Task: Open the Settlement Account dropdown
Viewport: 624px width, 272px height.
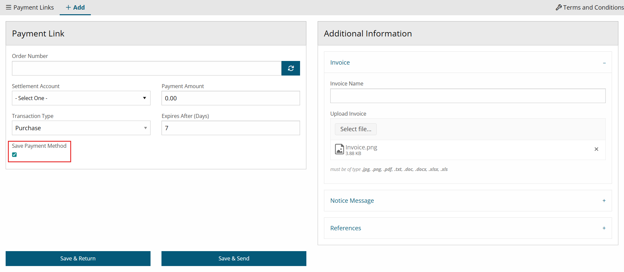Action: click(81, 98)
